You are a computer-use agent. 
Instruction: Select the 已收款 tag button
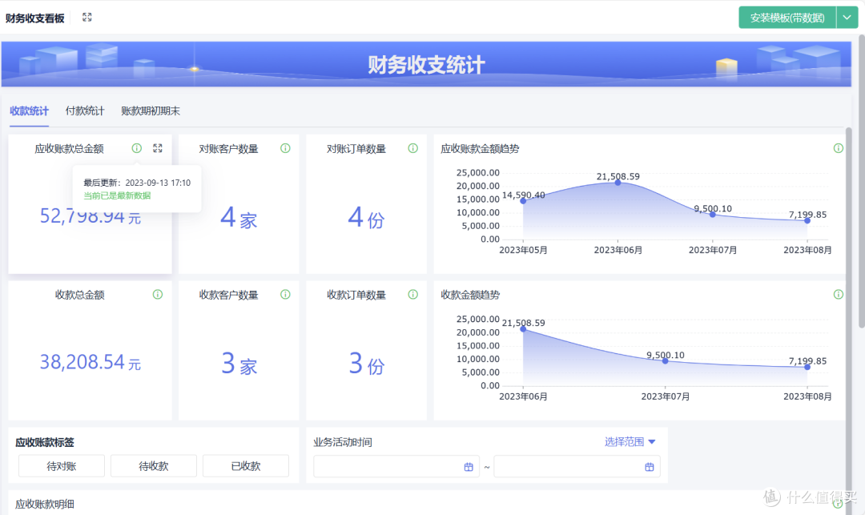(x=246, y=466)
